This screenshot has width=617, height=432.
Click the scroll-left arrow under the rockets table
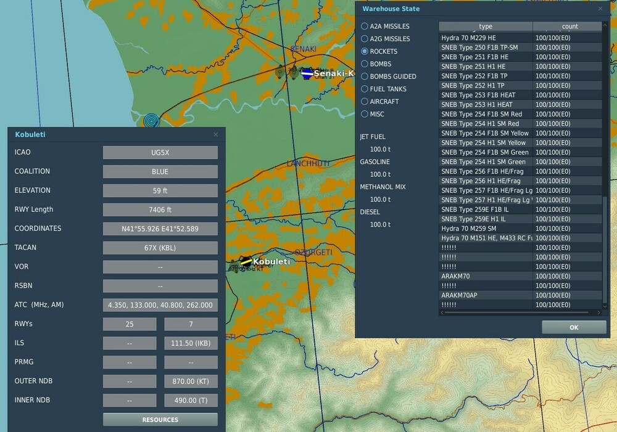(442, 312)
